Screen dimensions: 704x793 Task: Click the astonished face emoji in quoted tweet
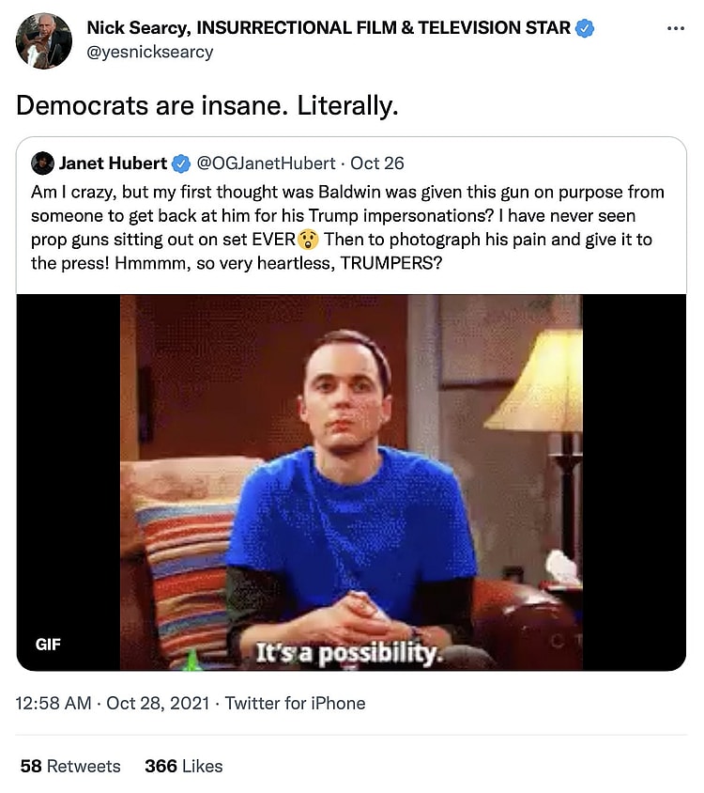(309, 240)
